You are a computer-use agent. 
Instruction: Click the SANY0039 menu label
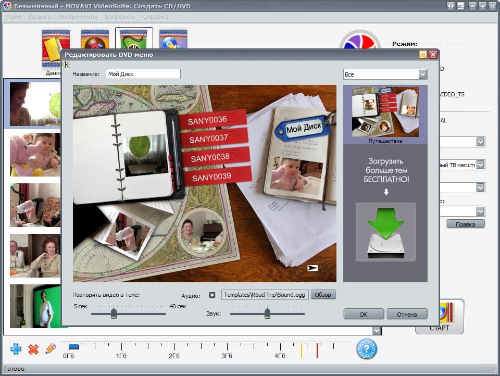tap(217, 177)
